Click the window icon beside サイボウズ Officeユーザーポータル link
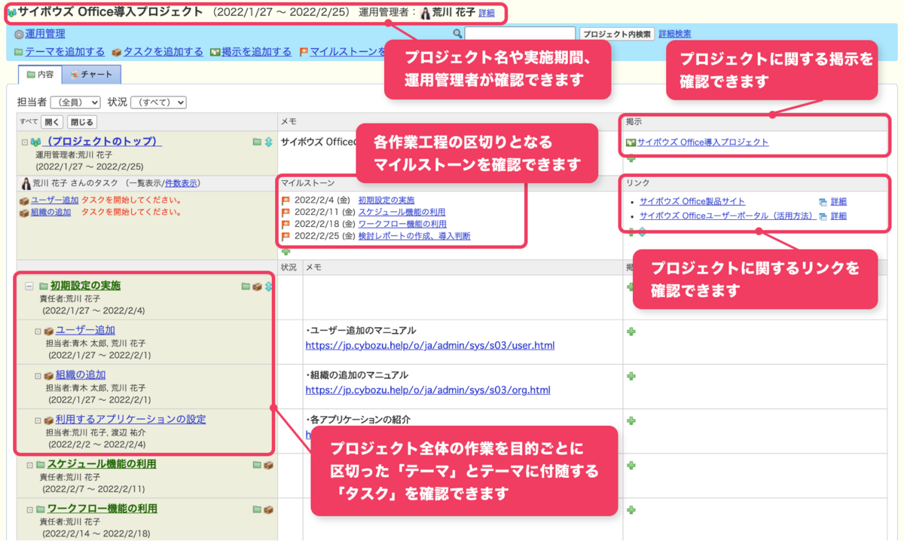The width and height of the screenshot is (904, 541). (x=823, y=215)
